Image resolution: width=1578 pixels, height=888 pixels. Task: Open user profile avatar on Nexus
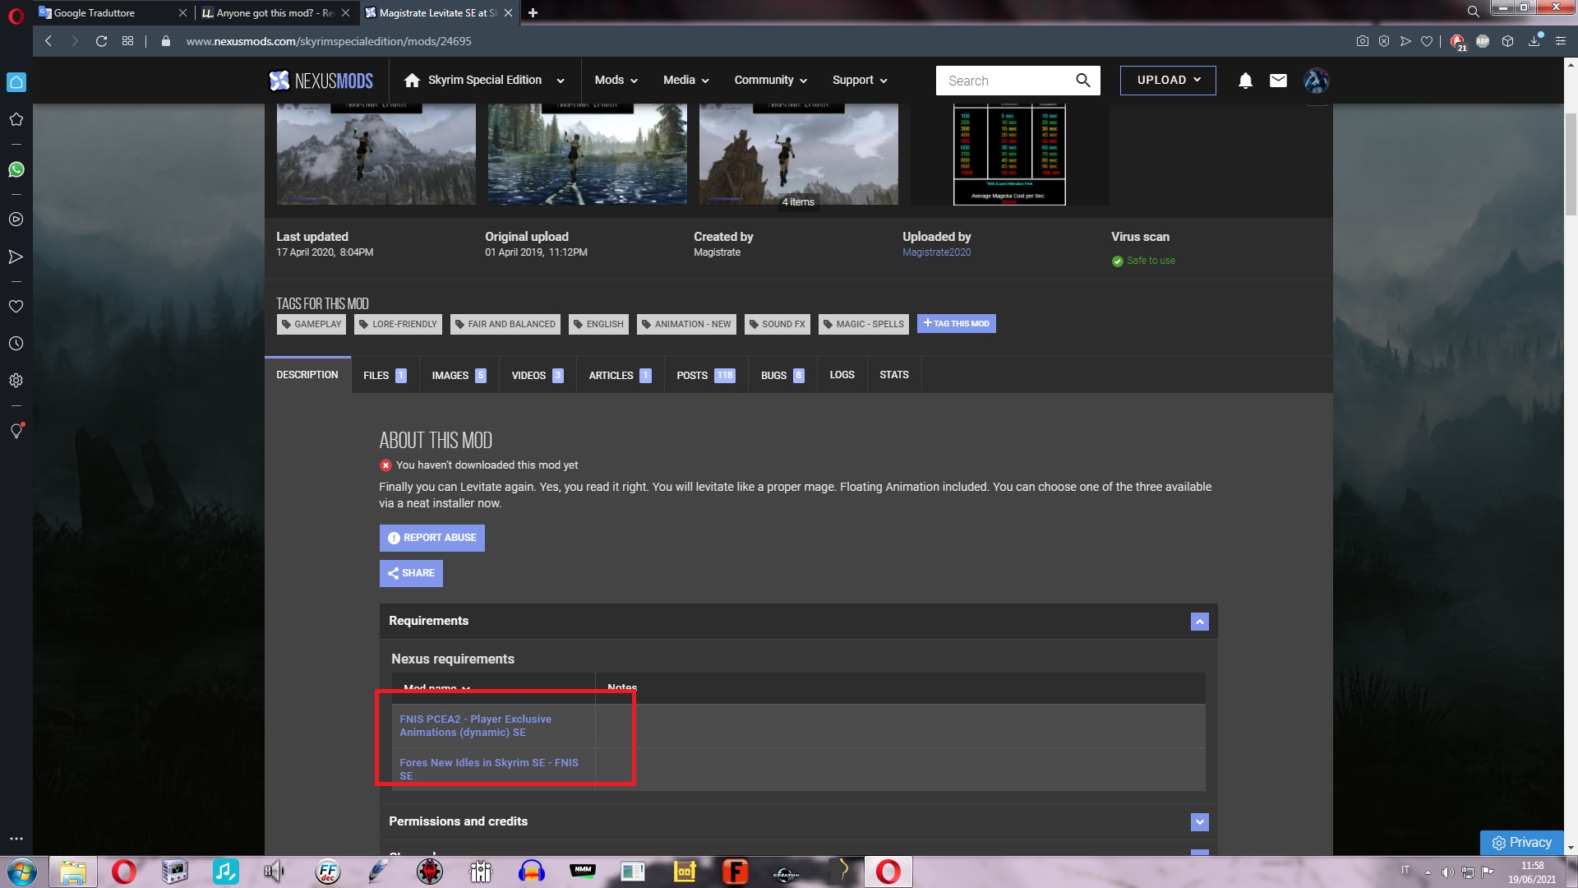point(1316,81)
